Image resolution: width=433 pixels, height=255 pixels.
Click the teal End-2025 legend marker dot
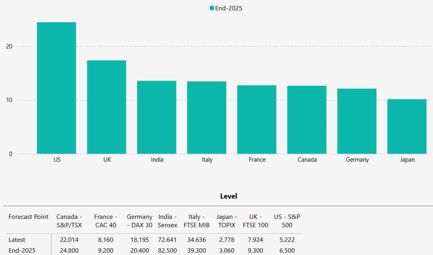pos(212,8)
